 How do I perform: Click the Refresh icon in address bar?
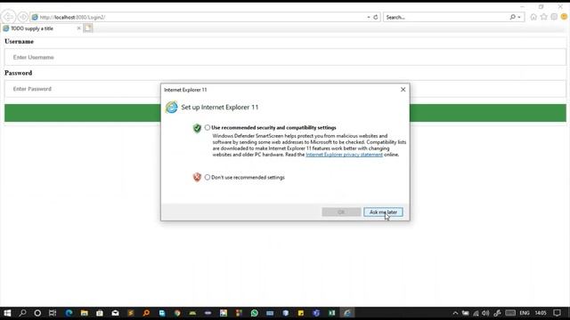[376, 17]
